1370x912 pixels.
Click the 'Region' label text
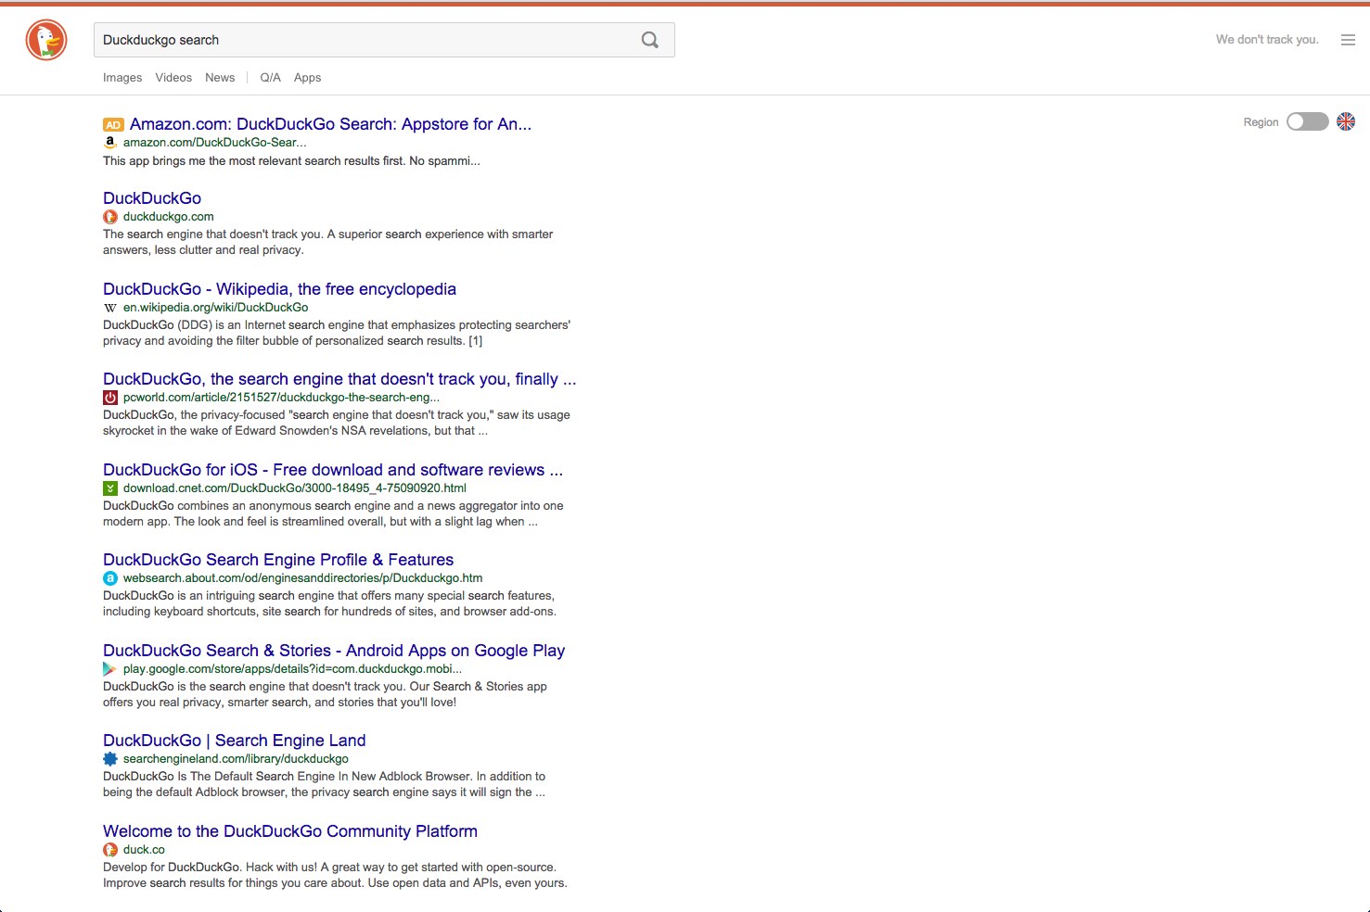coord(1261,122)
